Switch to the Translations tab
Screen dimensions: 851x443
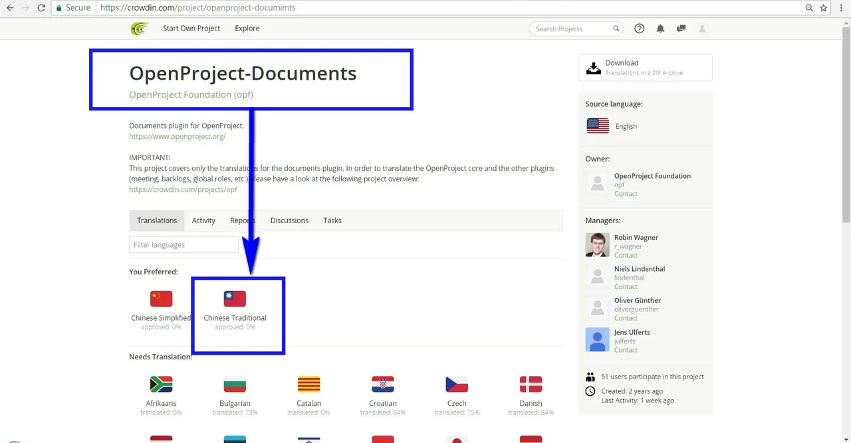[157, 221]
